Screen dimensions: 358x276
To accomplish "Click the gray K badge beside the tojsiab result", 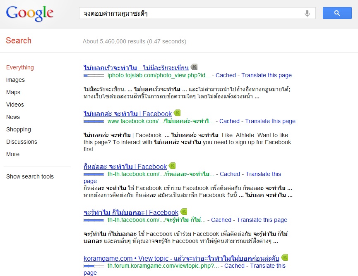I will point(194,67).
